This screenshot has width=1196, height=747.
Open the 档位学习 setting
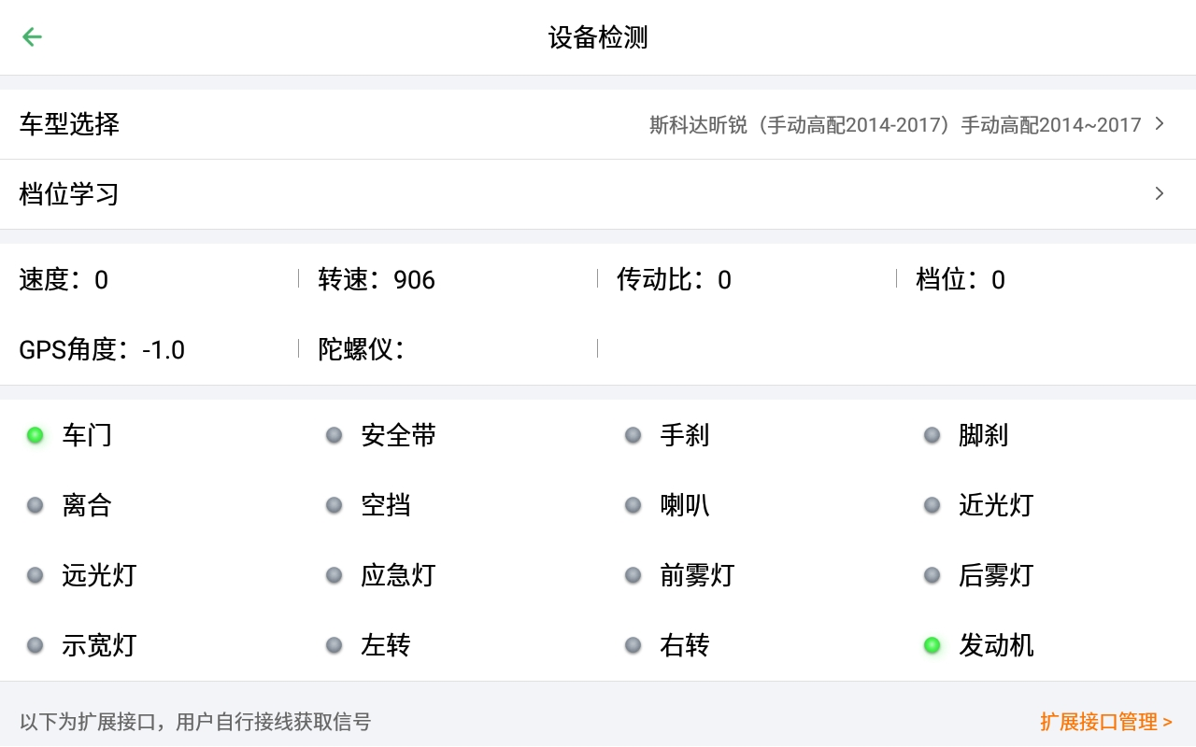click(598, 194)
